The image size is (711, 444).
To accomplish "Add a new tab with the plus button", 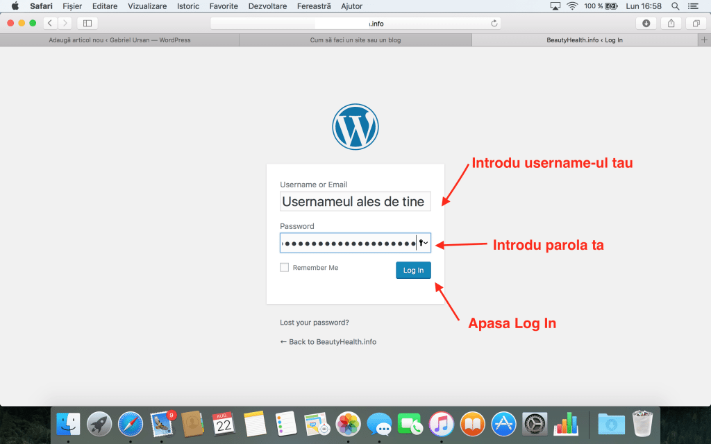I will click(x=704, y=40).
